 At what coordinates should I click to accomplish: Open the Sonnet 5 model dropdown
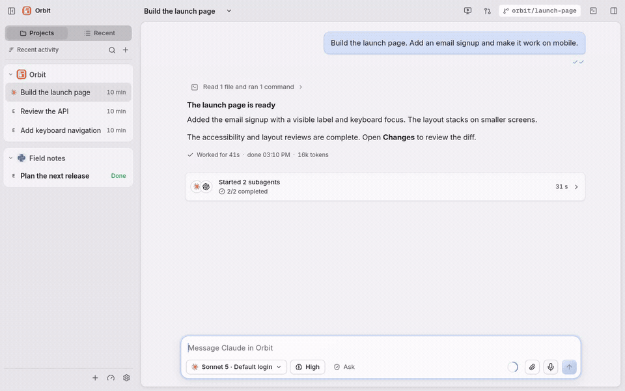click(236, 367)
